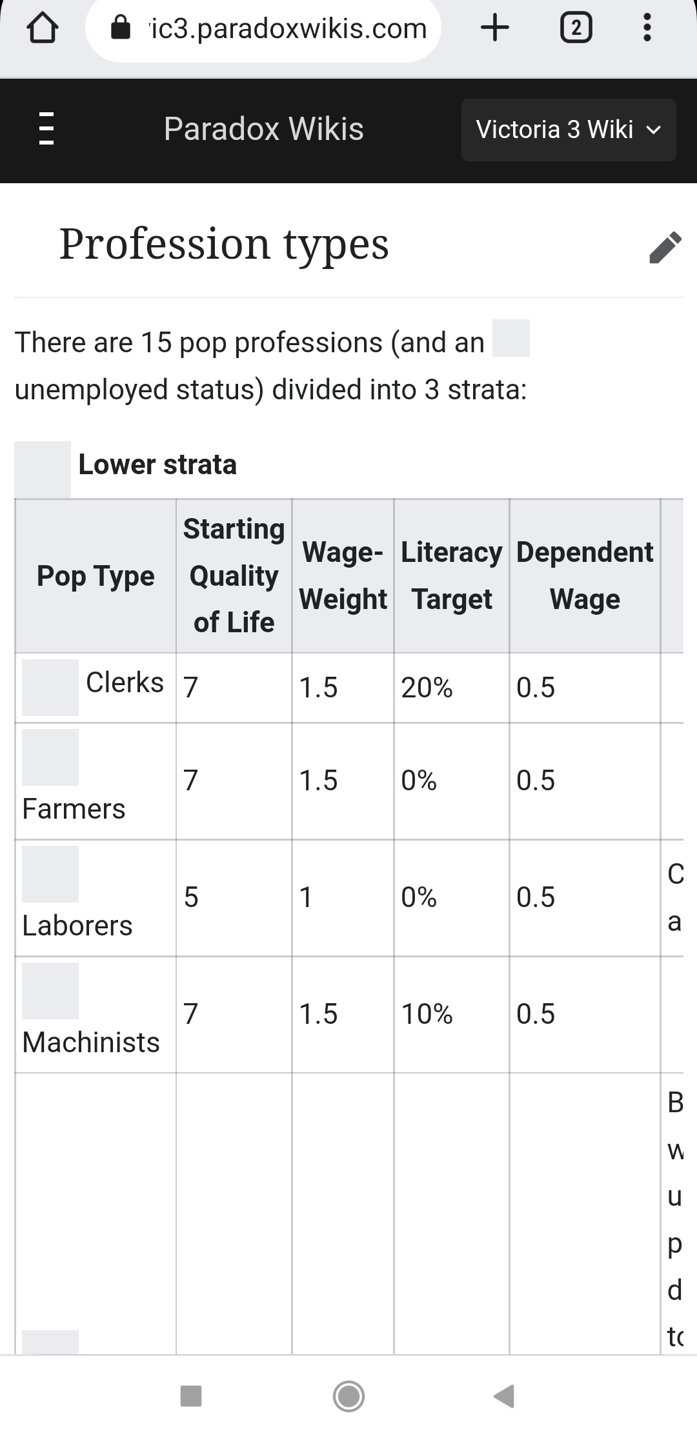Open the Machinists pop type link
Screen dimensions: 697x1438
[x=91, y=1043]
